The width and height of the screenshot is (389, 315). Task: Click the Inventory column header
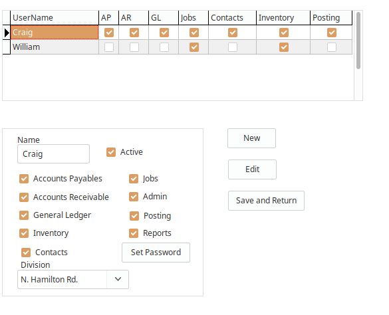pos(283,17)
